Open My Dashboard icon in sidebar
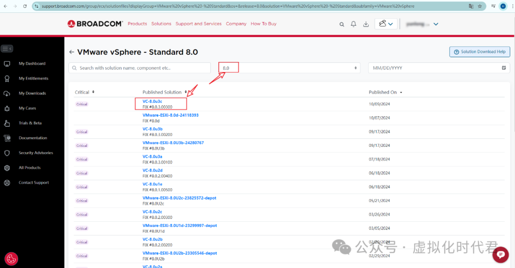 (x=7, y=64)
